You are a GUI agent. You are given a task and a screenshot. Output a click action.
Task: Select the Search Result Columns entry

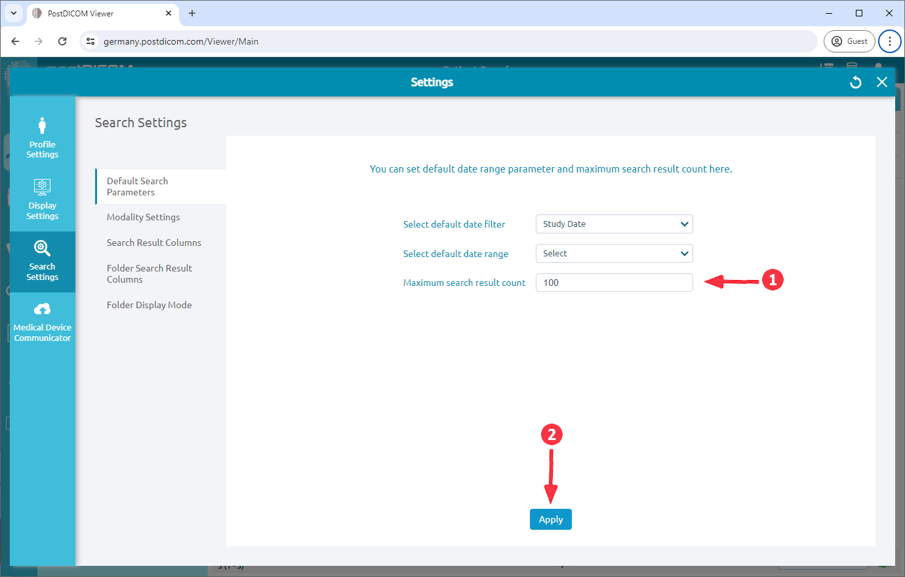[153, 242]
